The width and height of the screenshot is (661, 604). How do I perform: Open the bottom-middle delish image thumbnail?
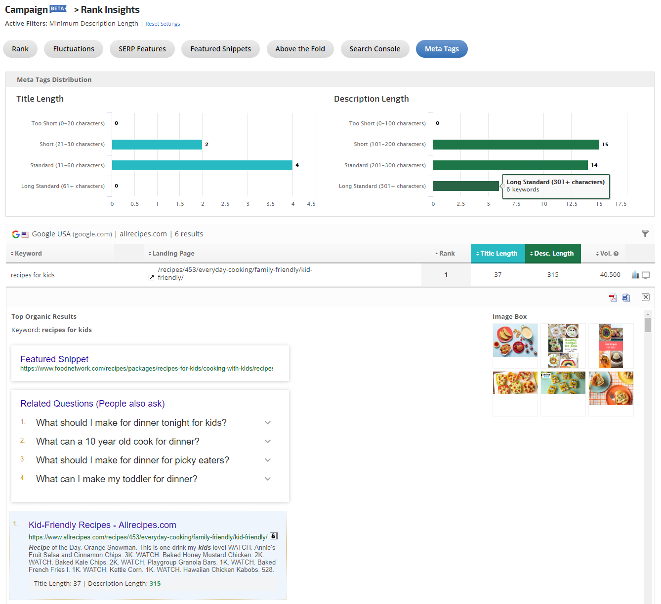(563, 382)
